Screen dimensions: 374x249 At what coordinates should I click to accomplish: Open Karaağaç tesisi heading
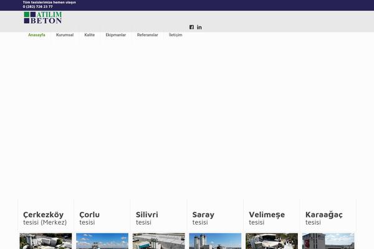[x=324, y=218]
